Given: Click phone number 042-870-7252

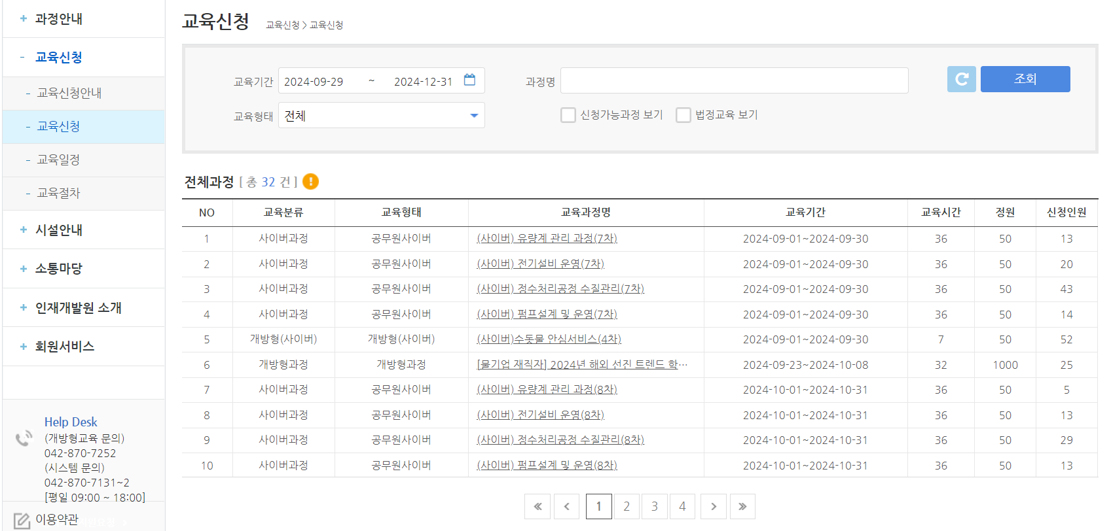Looking at the screenshot, I should click(80, 453).
